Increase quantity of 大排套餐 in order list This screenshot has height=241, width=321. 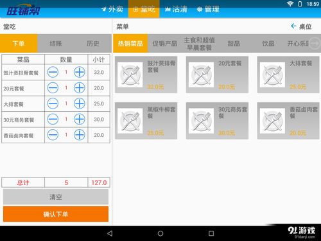click(80, 103)
